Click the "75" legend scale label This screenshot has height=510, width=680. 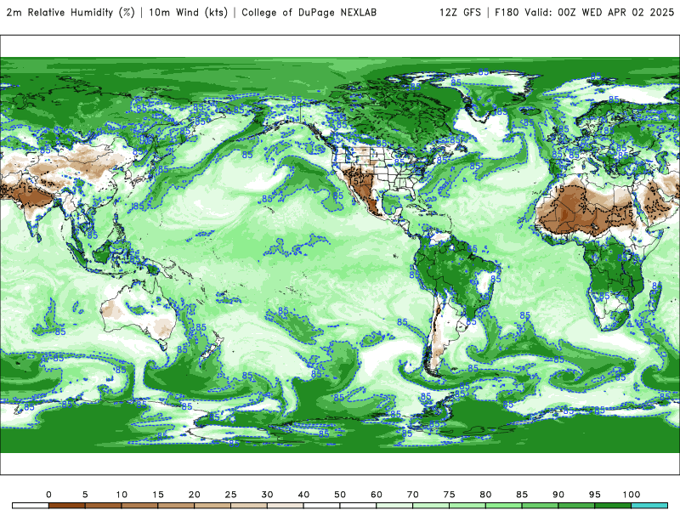(x=450, y=495)
